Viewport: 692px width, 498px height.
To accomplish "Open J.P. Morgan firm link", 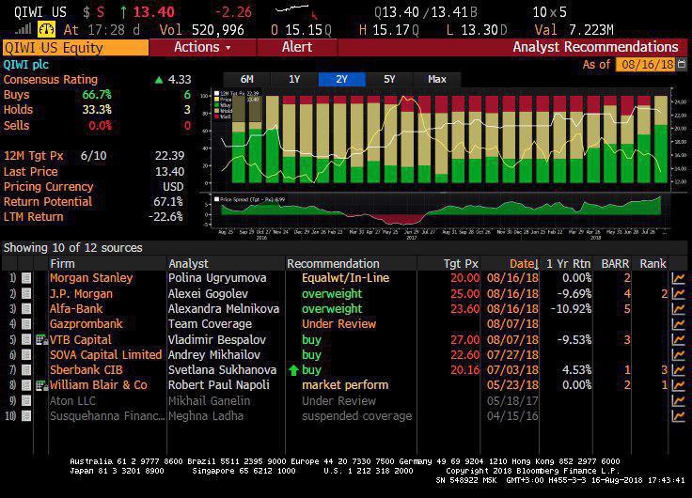I will click(81, 294).
